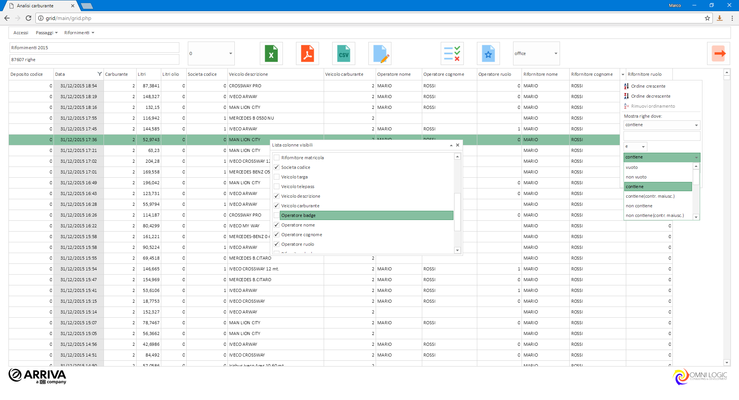Click the Omni Logic logo

(x=700, y=377)
